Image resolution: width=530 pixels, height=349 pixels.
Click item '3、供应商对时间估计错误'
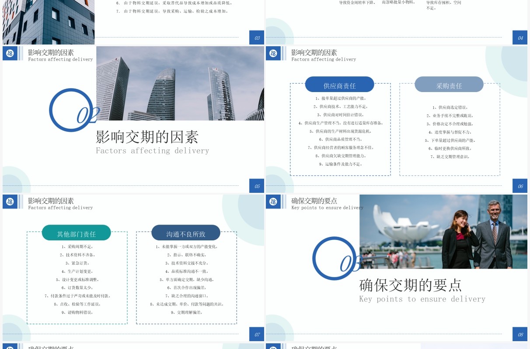tap(340, 115)
